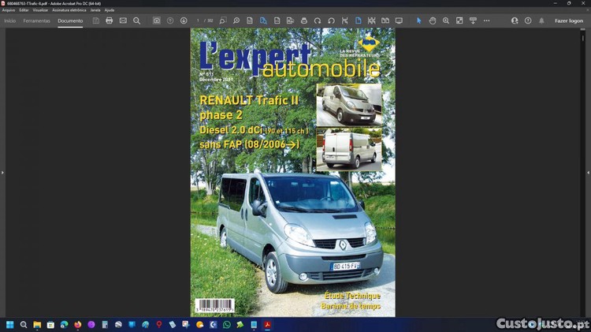Go to previous page arrow

coord(170,21)
